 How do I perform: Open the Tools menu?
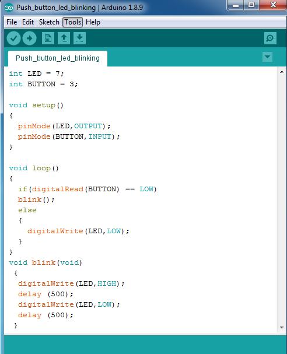pos(72,22)
